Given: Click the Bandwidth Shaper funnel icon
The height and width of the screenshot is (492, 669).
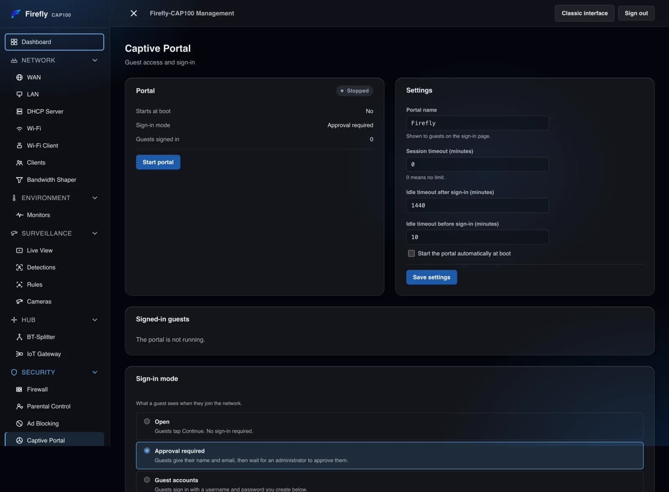Looking at the screenshot, I should 19,180.
